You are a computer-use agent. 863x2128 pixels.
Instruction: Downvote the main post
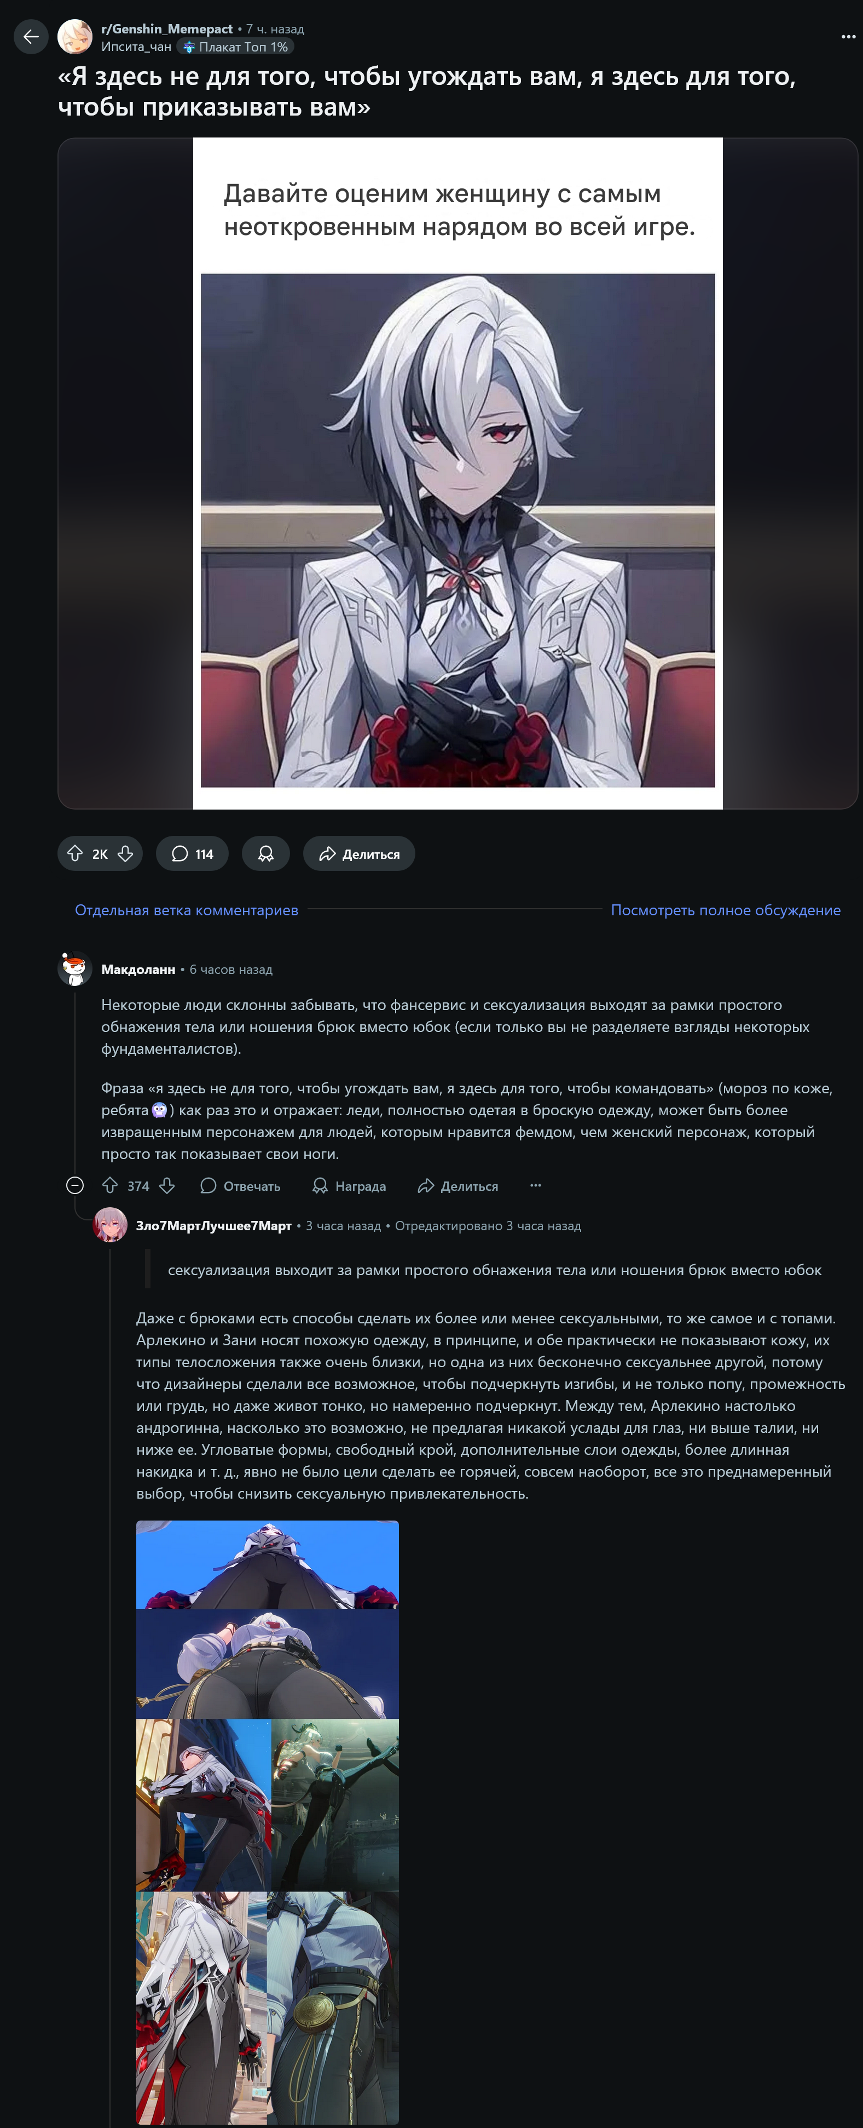click(x=125, y=853)
